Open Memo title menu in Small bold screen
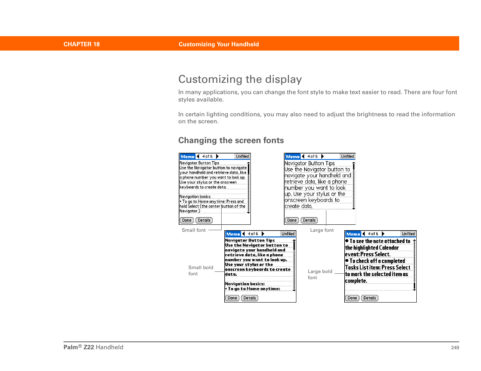Screen dimensions: 481x371 (233, 234)
